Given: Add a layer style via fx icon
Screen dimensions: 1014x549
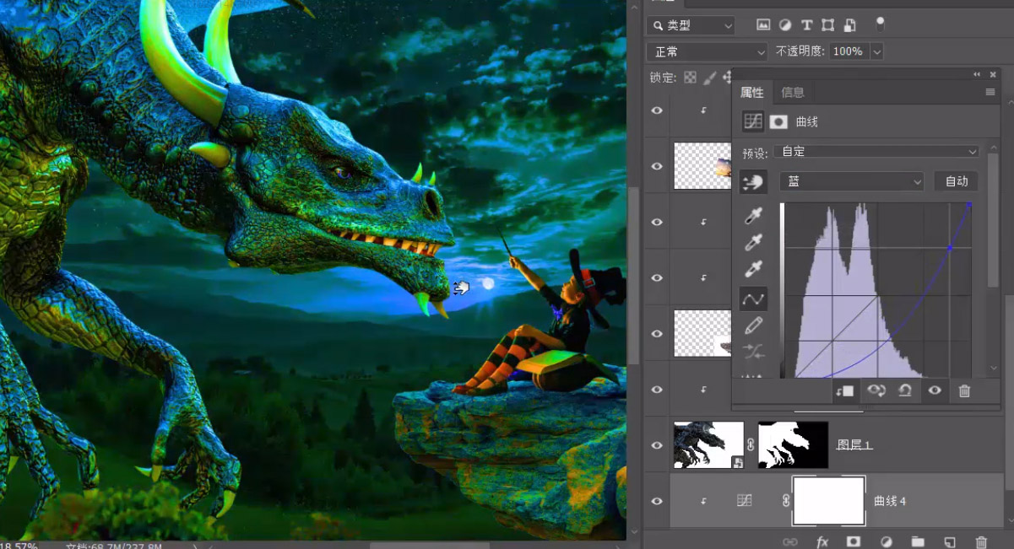Looking at the screenshot, I should pos(822,542).
